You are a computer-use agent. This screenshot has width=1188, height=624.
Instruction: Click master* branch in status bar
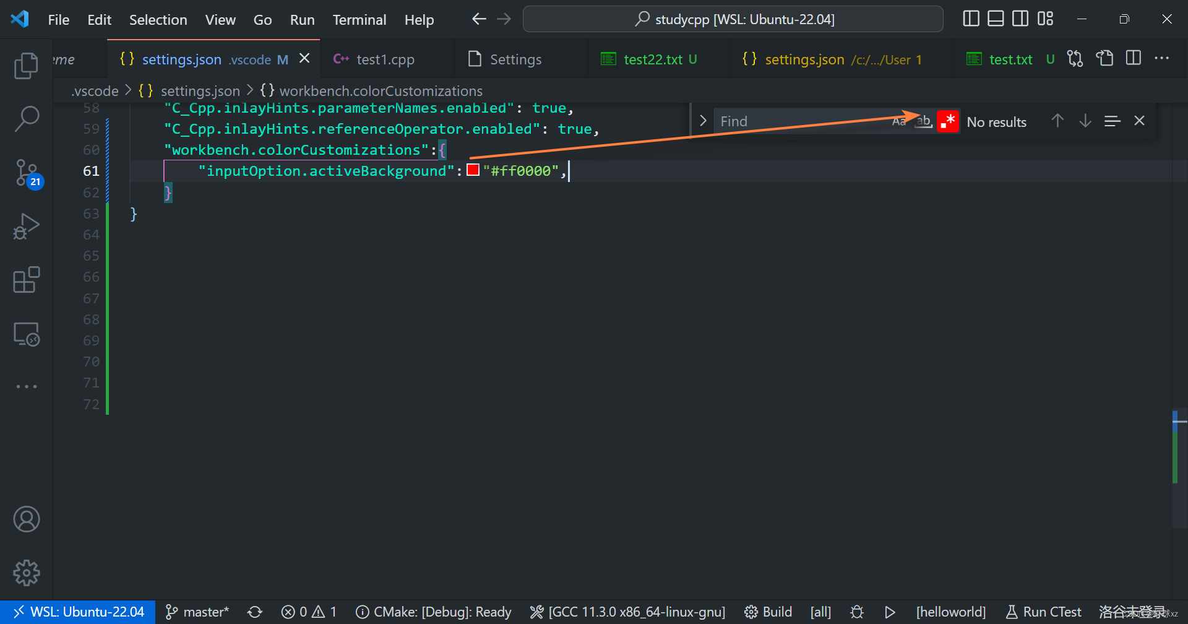(197, 612)
